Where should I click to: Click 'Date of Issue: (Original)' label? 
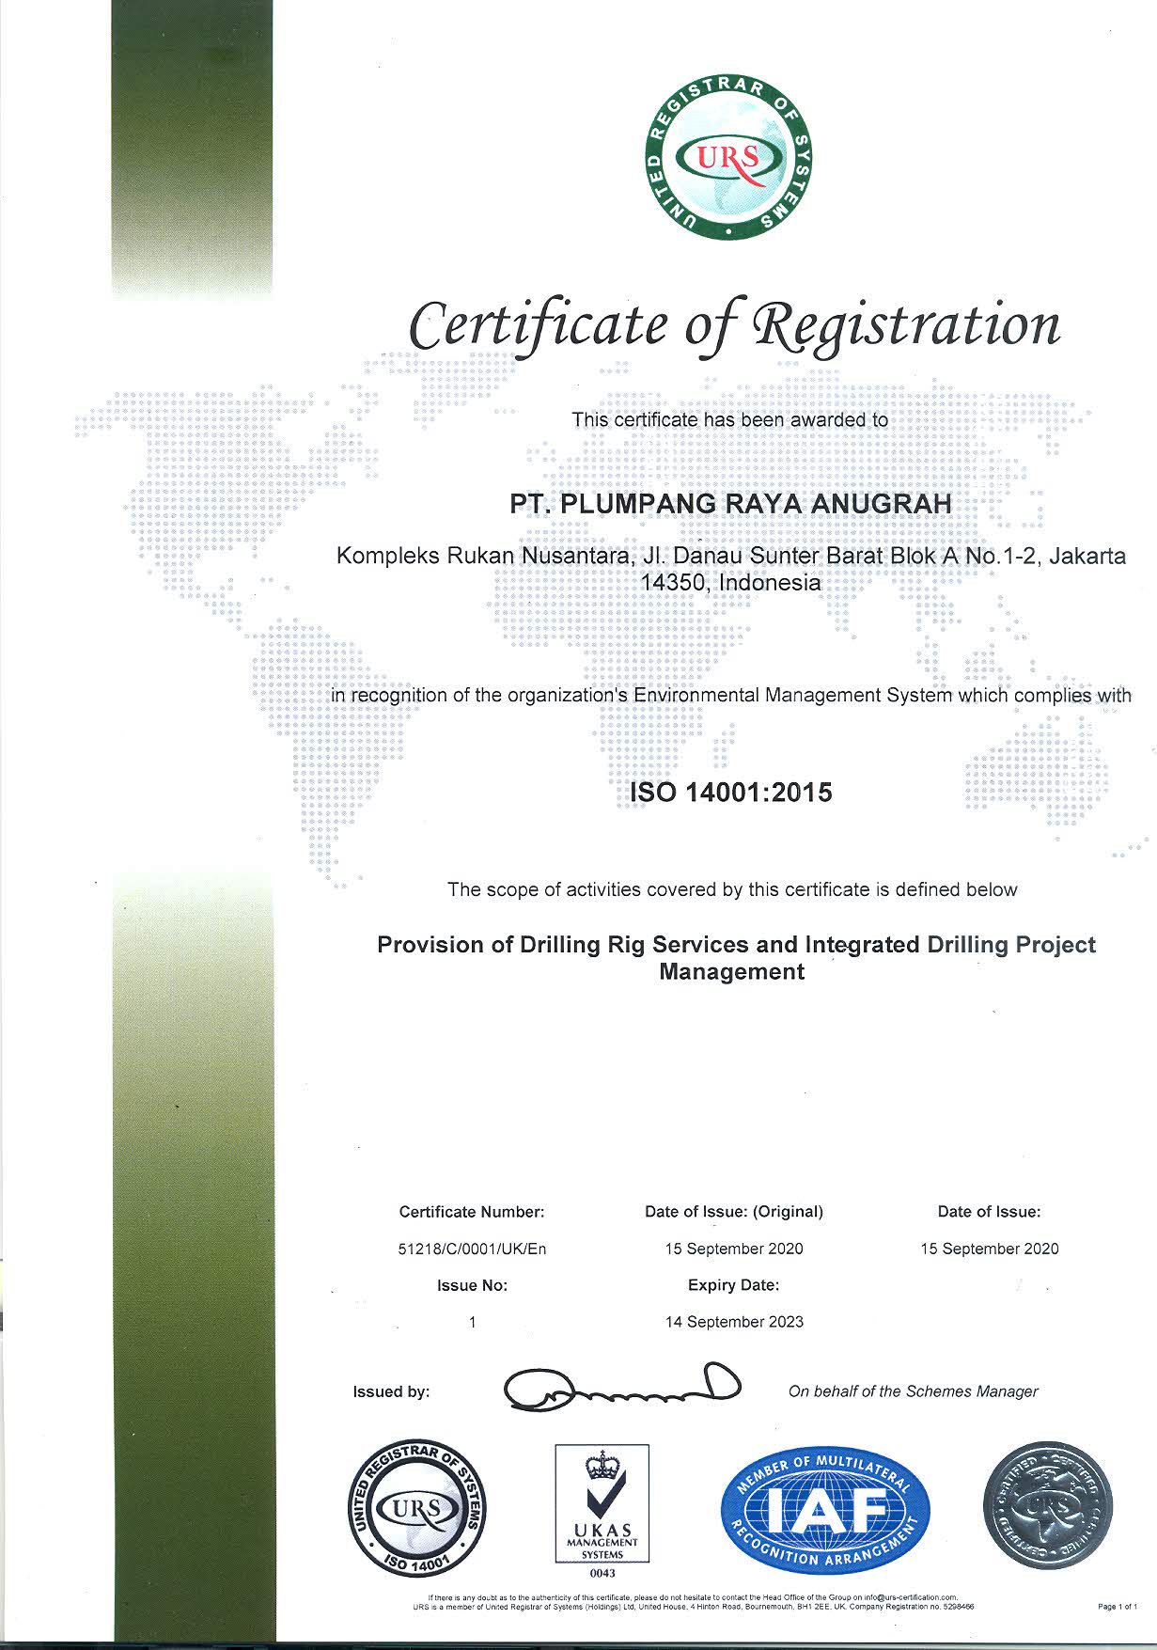(734, 1212)
